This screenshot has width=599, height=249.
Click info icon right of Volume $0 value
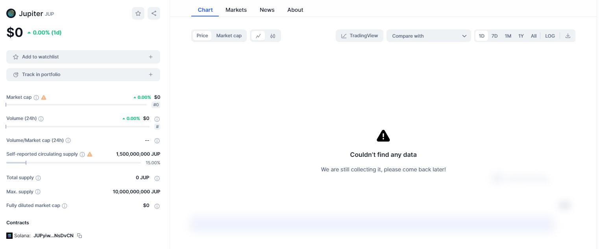[x=157, y=119]
